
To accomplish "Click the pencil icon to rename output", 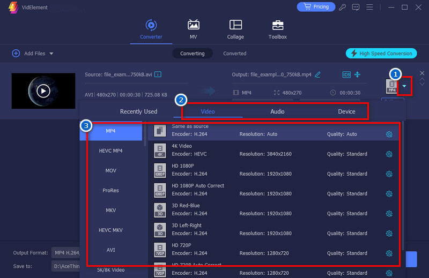I will pos(317,74).
